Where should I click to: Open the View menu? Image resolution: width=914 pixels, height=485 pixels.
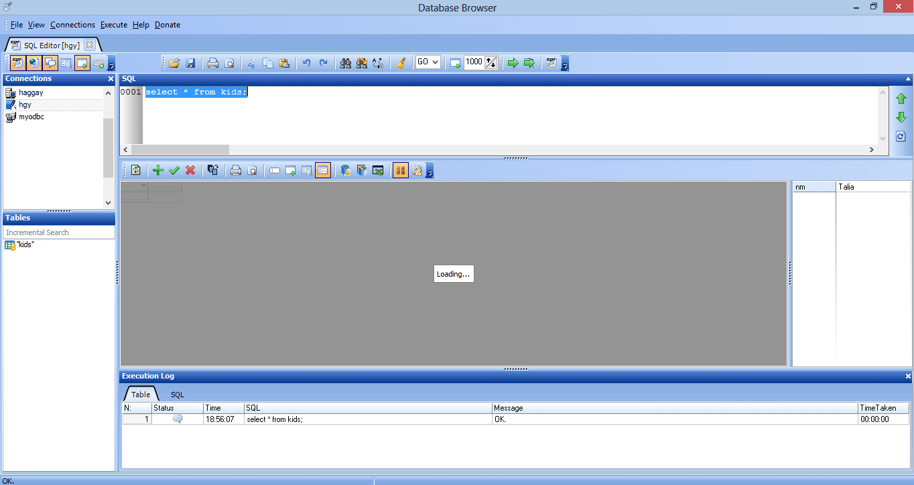click(36, 25)
